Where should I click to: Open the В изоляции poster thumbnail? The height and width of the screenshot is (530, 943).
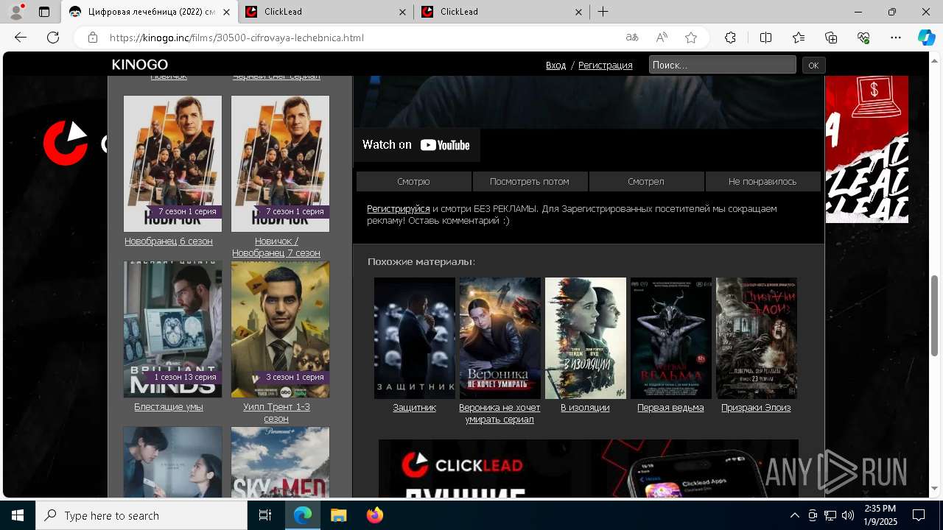[585, 338]
